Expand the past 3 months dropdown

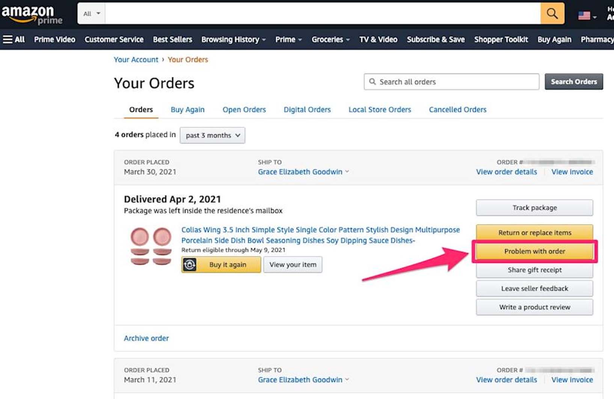[213, 135]
